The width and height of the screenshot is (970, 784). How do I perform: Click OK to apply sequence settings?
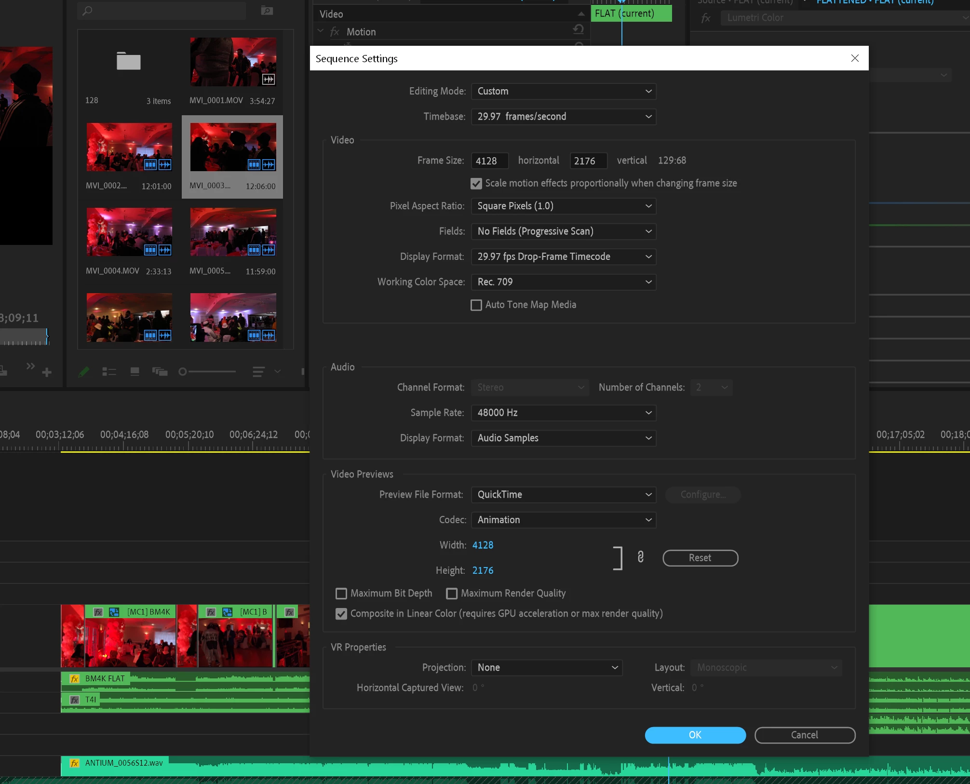point(695,735)
